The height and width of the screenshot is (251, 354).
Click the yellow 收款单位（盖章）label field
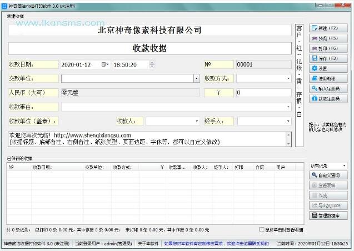tap(33, 121)
